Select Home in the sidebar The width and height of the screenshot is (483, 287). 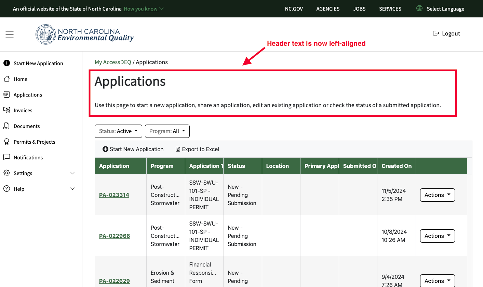tap(21, 79)
